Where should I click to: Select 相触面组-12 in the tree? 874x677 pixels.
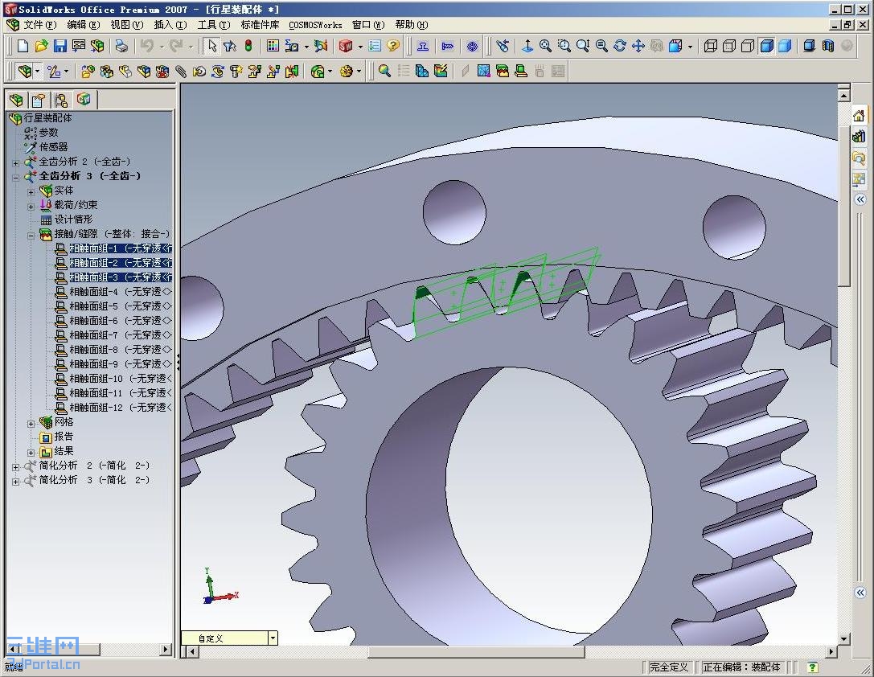(x=113, y=408)
